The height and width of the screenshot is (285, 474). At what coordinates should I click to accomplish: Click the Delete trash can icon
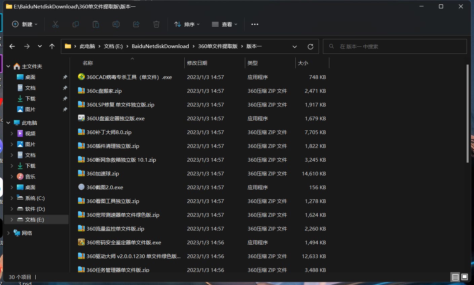pyautogui.click(x=156, y=24)
